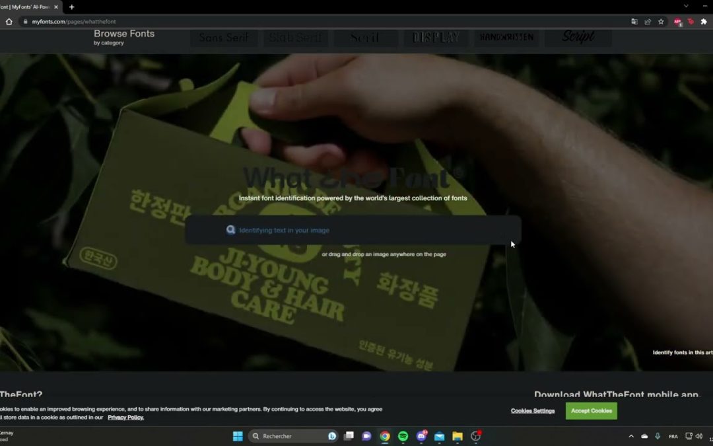Open Bing chat icon in search box

(332, 436)
